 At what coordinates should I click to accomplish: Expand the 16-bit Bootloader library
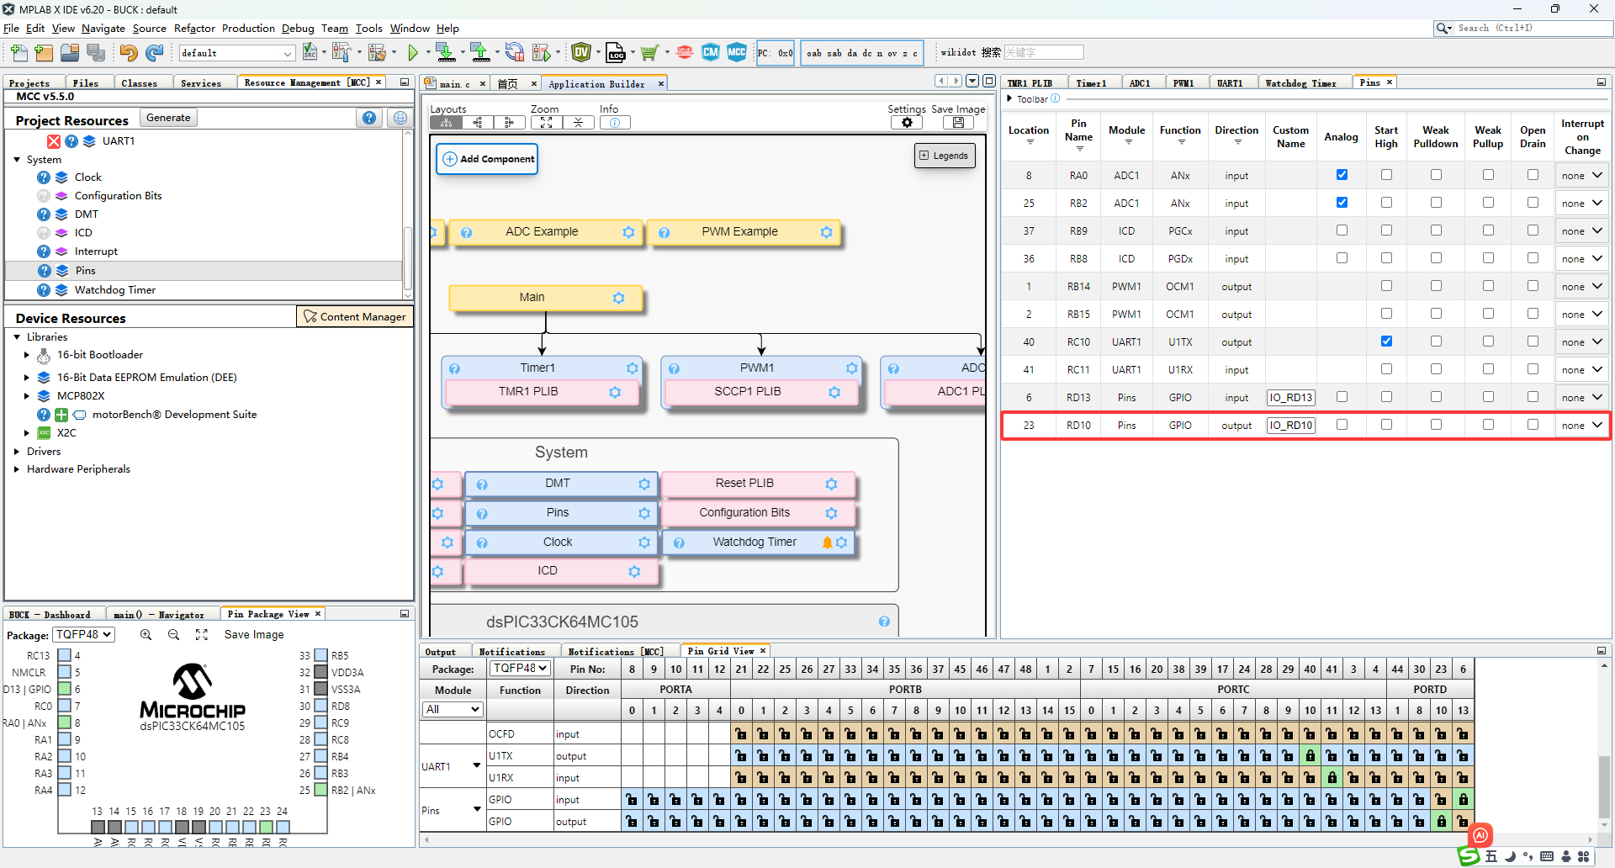[27, 356]
